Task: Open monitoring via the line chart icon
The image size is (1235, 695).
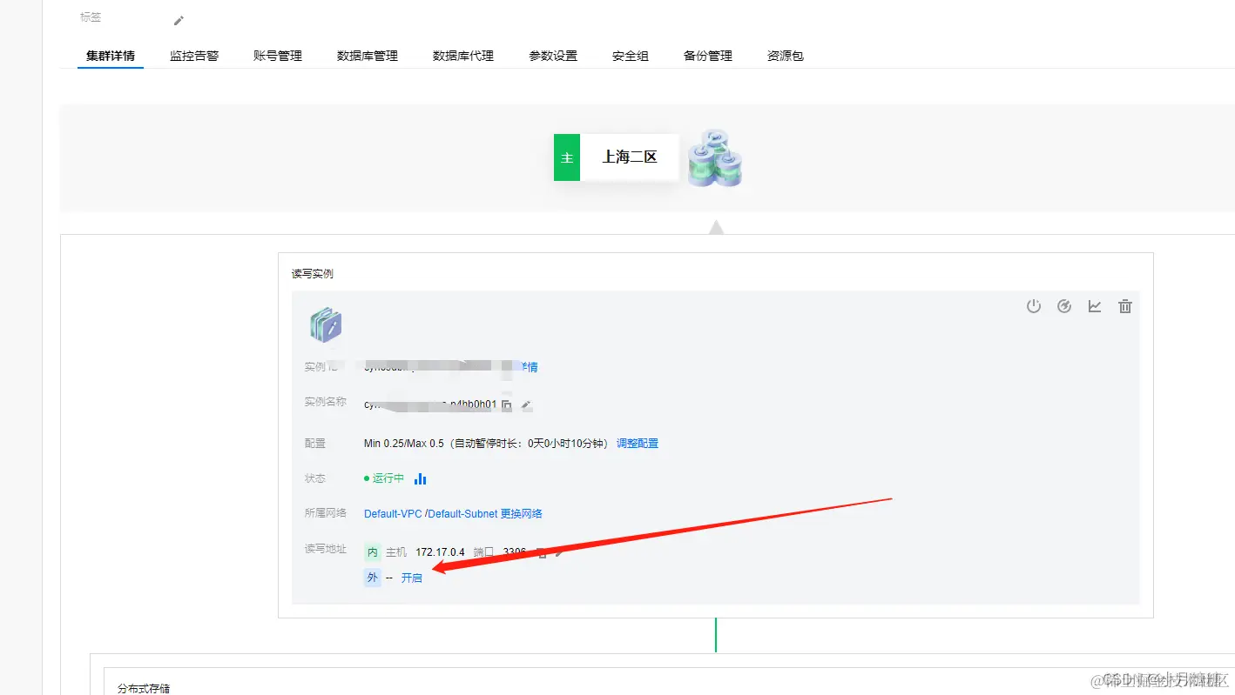Action: click(1095, 305)
